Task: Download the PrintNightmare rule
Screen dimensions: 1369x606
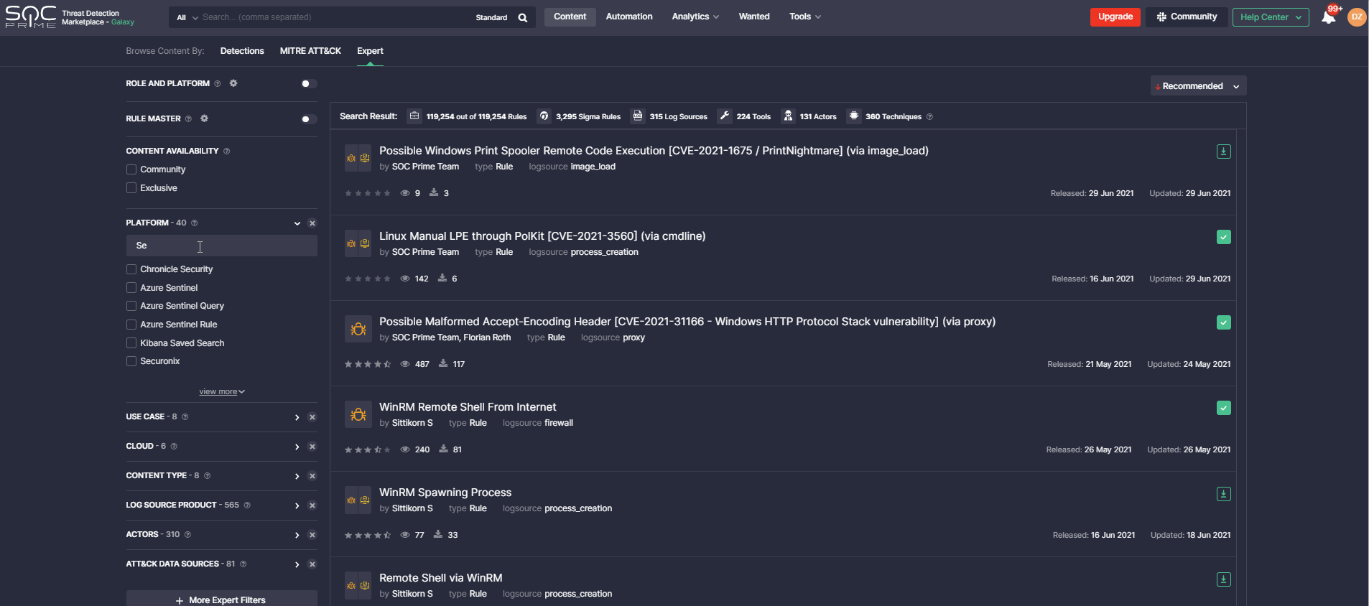Action: 1224,151
